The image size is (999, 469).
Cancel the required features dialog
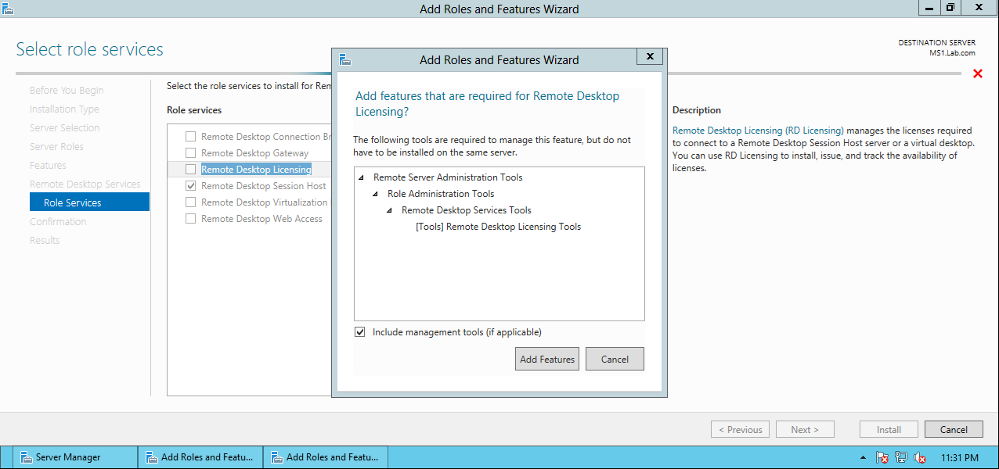coord(615,359)
